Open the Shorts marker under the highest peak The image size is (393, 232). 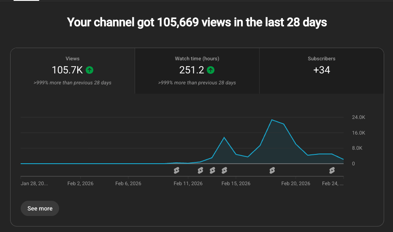tap(272, 170)
